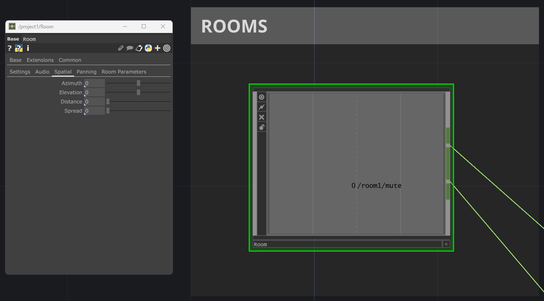Toggle the lock flag on Room node
This screenshot has width=544, height=301.
262,127
